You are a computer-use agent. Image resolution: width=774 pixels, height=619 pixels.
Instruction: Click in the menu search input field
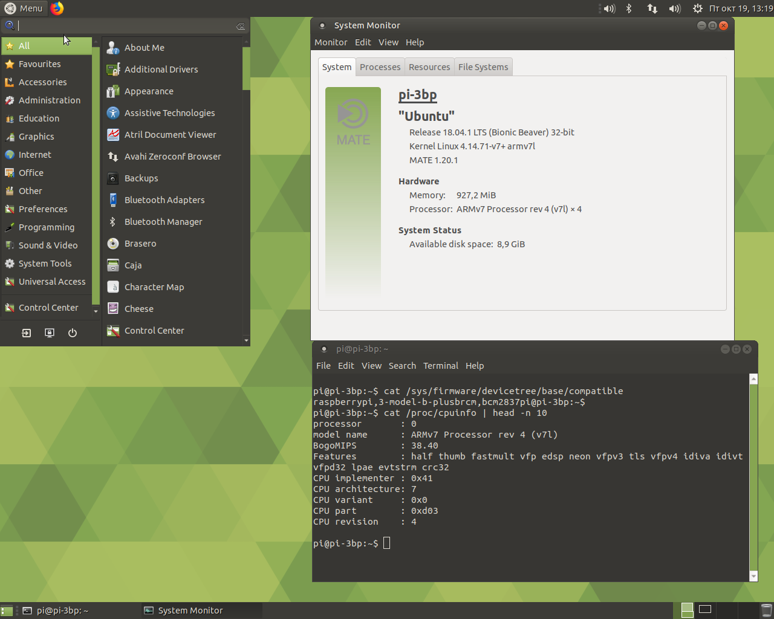tap(126, 26)
